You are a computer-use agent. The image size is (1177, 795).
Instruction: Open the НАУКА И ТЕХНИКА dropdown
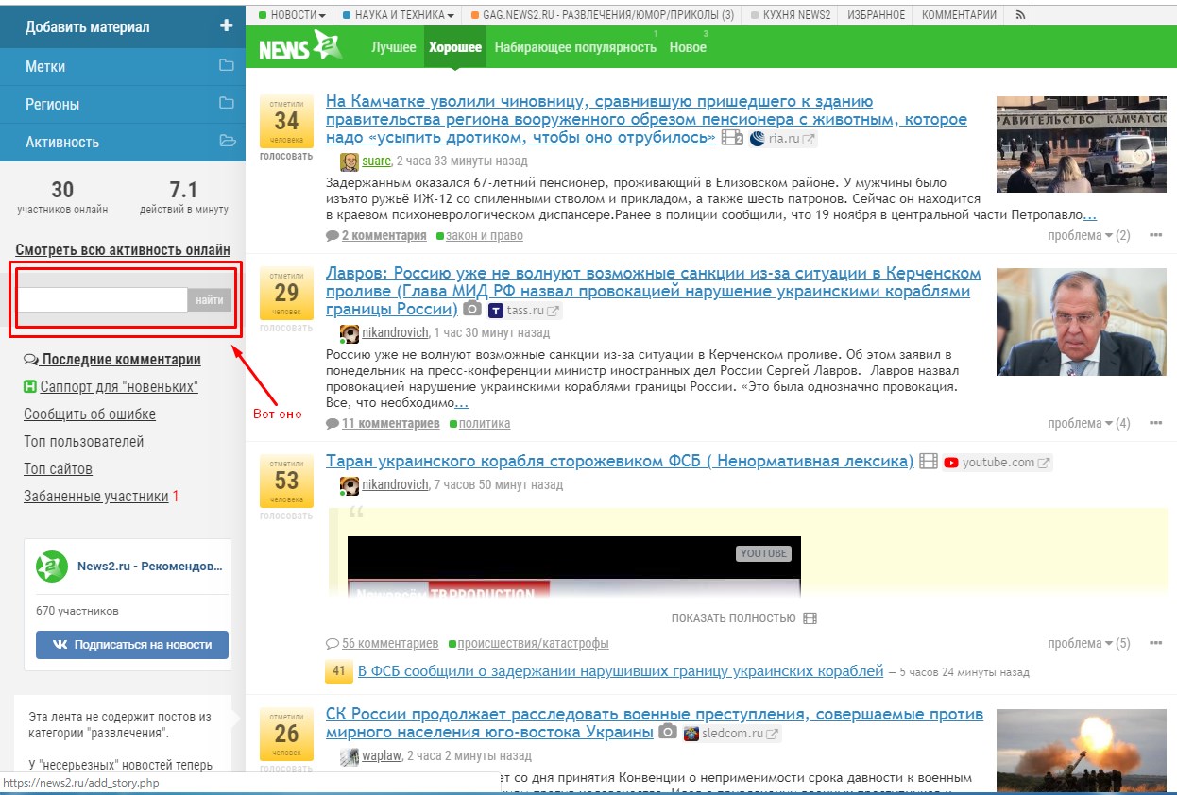(x=398, y=15)
